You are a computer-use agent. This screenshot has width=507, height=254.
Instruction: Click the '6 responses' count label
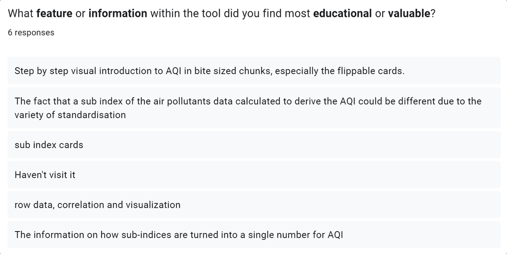click(31, 33)
